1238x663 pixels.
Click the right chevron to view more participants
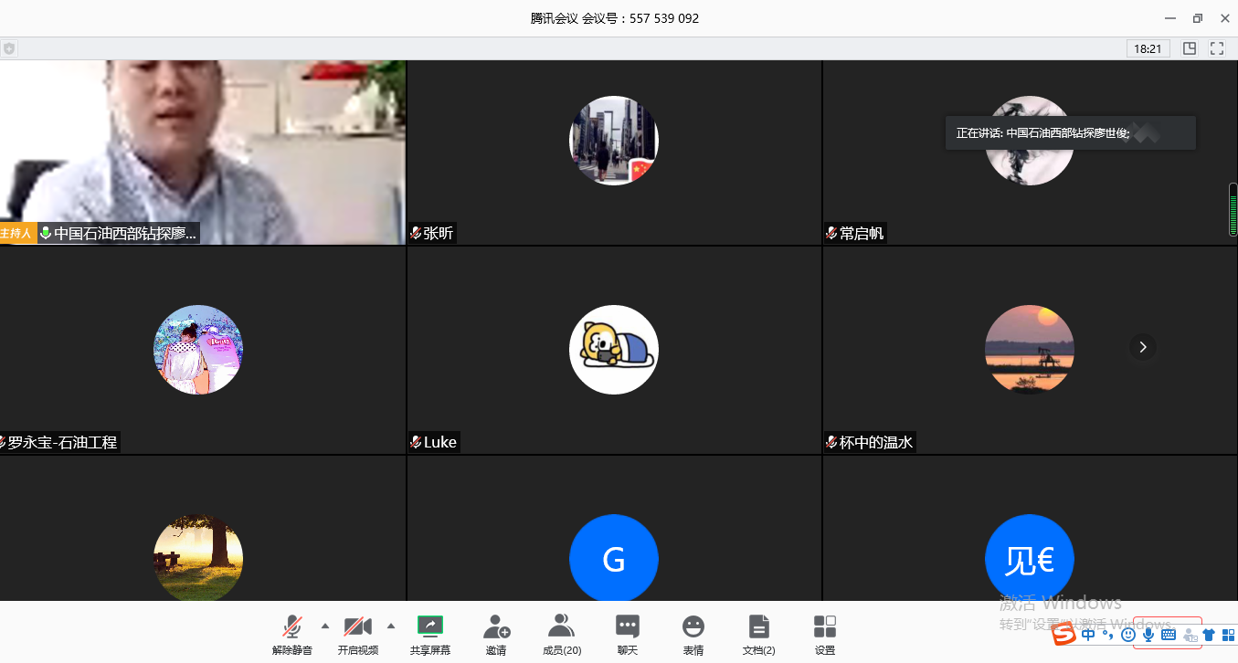[x=1142, y=347]
